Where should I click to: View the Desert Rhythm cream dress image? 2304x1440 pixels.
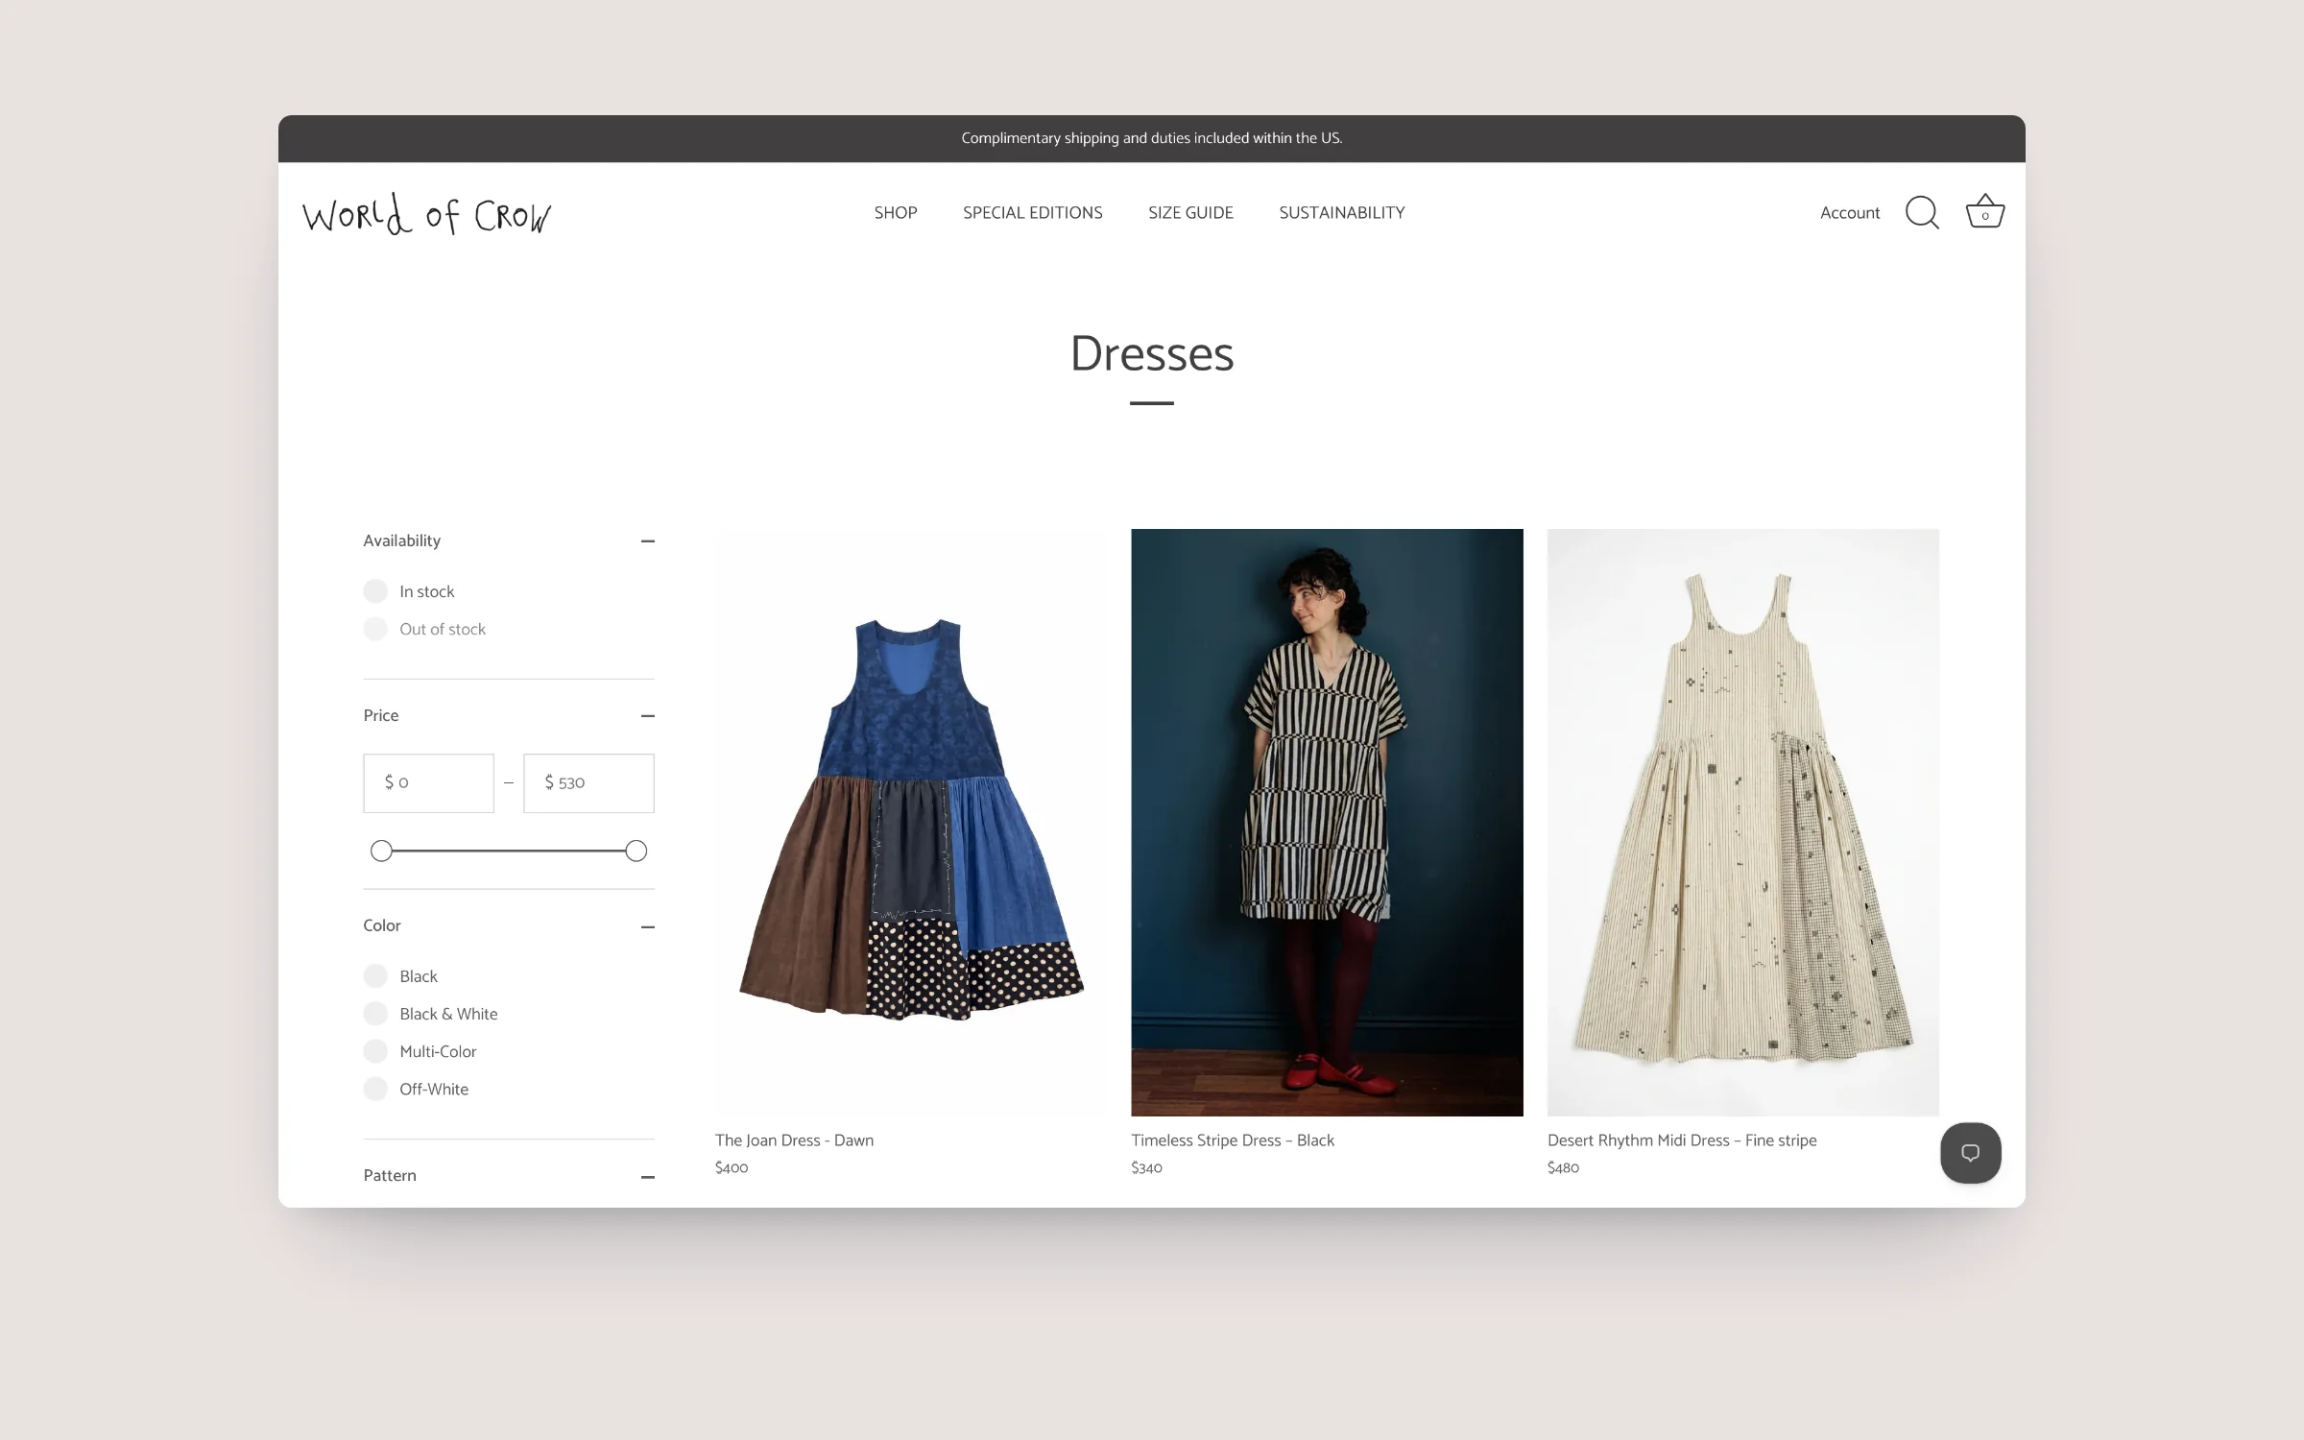click(1742, 822)
